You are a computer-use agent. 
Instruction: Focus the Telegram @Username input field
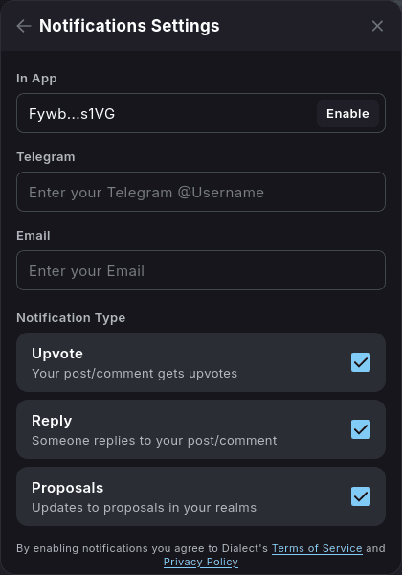(201, 192)
